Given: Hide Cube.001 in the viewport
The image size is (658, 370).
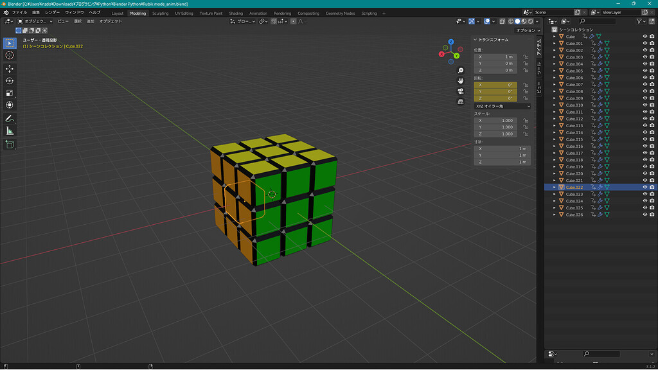Looking at the screenshot, I should (645, 43).
